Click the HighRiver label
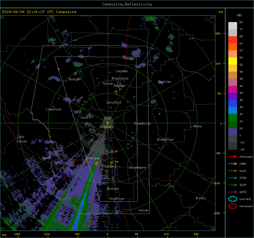Image resolution: width=254 pixels, height=238 pixels. pyautogui.click(x=117, y=199)
